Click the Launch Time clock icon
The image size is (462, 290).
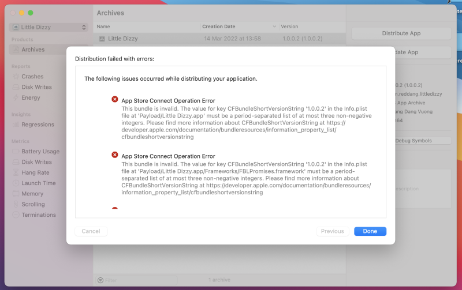click(16, 183)
